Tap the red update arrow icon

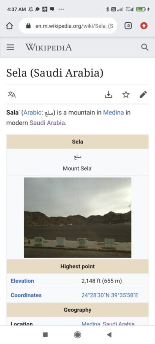(144, 26)
